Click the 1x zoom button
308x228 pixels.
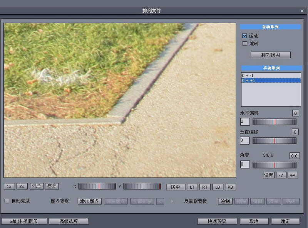click(x=9, y=186)
